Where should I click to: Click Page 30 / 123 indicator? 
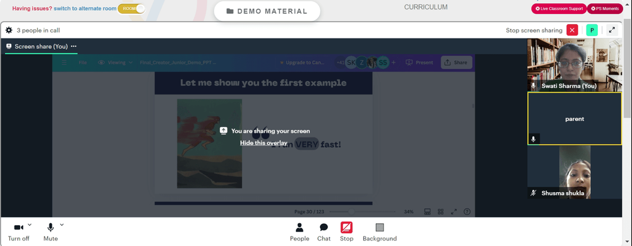pos(309,212)
